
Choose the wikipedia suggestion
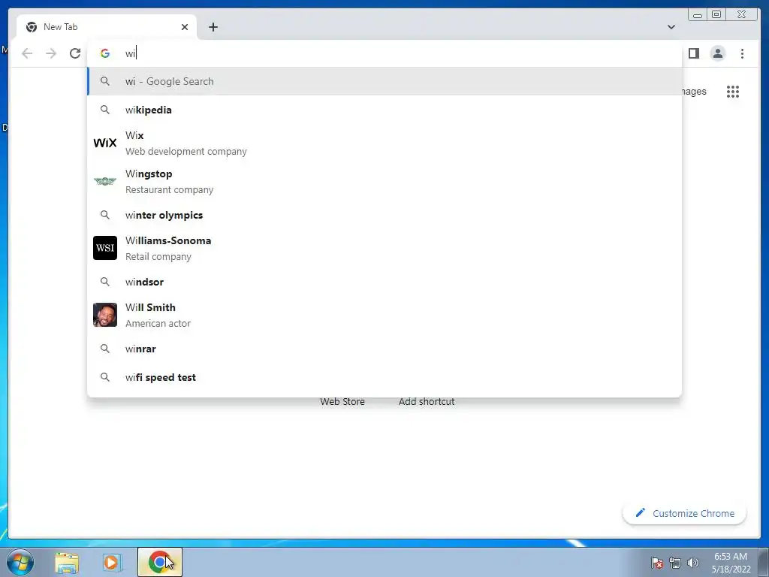coord(384,110)
